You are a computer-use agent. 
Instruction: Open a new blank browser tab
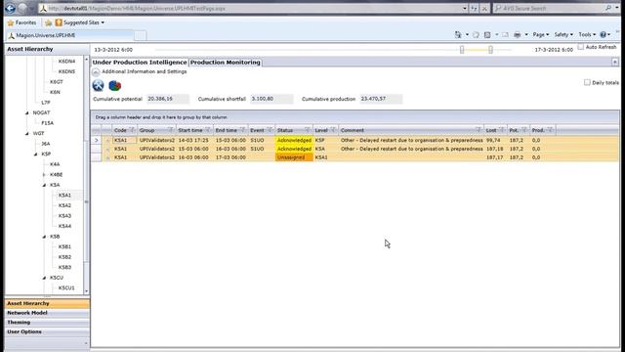(140, 36)
